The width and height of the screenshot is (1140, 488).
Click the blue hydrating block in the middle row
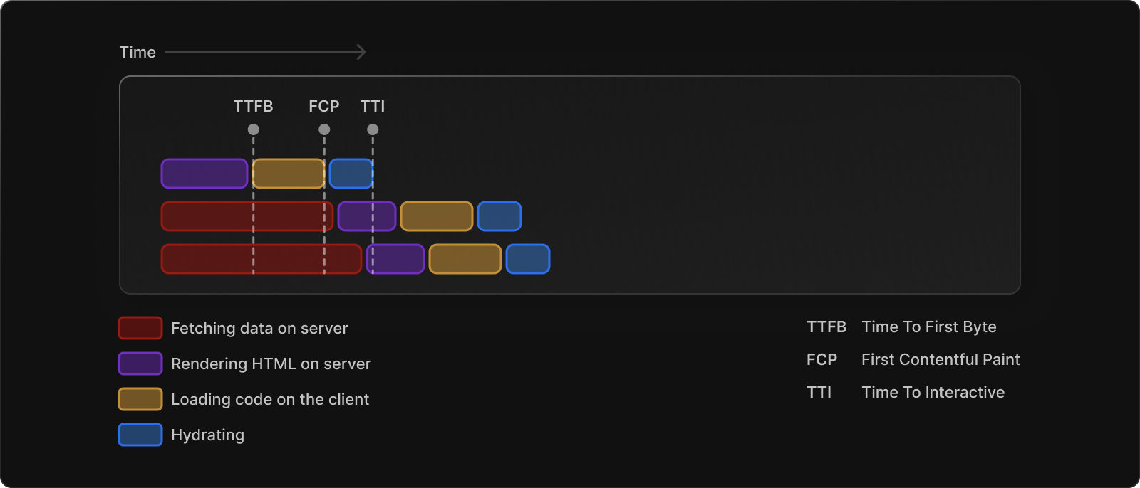(x=499, y=216)
